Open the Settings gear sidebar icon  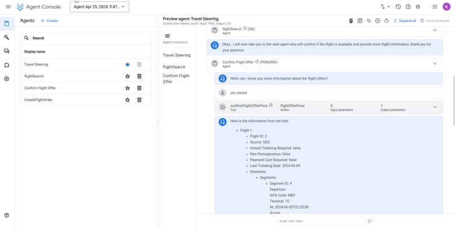tap(7, 78)
